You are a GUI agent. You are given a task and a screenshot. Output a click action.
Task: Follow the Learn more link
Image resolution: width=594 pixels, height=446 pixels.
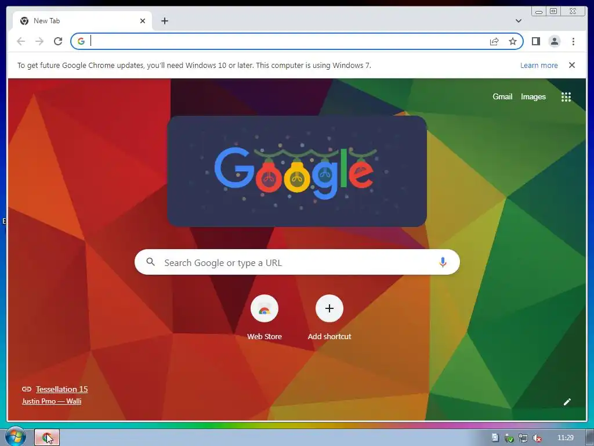(x=539, y=65)
